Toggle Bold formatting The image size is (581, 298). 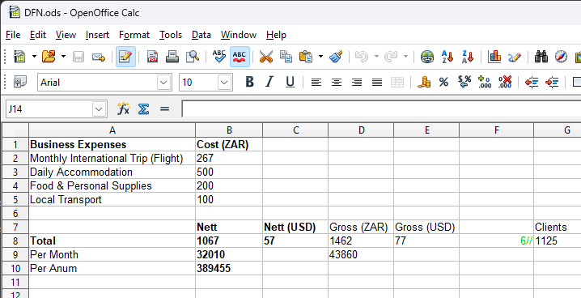click(x=250, y=82)
